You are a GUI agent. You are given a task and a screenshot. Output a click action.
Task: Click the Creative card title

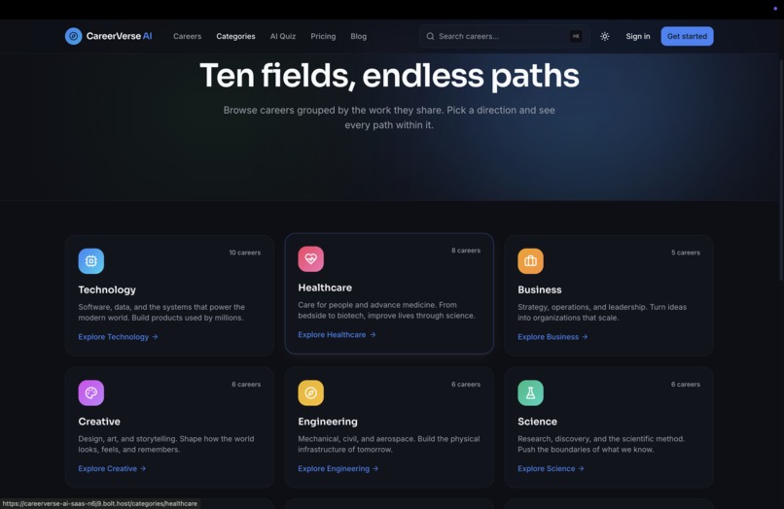(x=99, y=422)
